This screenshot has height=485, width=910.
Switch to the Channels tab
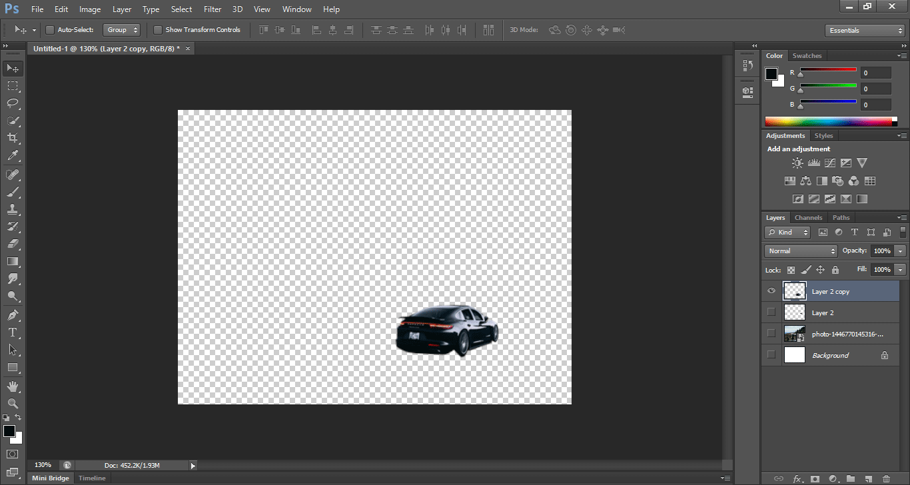pyautogui.click(x=808, y=218)
